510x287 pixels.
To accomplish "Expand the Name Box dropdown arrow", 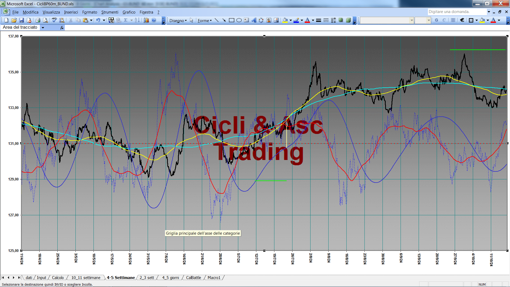I will 43,27.
